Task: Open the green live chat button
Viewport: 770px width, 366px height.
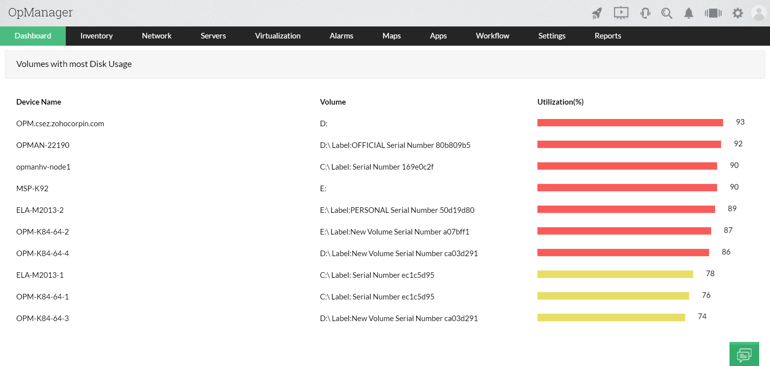Action: coord(744,354)
